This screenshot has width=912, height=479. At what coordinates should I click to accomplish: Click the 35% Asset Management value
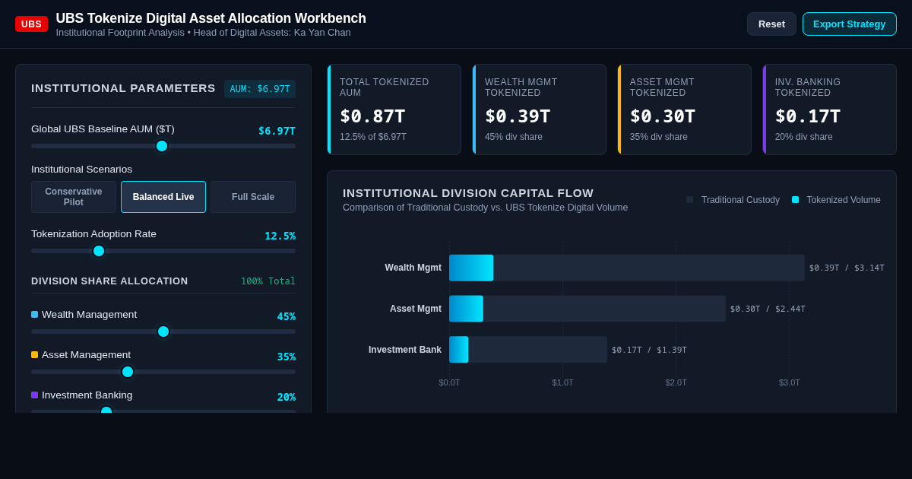(x=287, y=357)
